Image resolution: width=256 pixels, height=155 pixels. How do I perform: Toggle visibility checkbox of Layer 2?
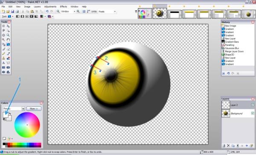253,105
